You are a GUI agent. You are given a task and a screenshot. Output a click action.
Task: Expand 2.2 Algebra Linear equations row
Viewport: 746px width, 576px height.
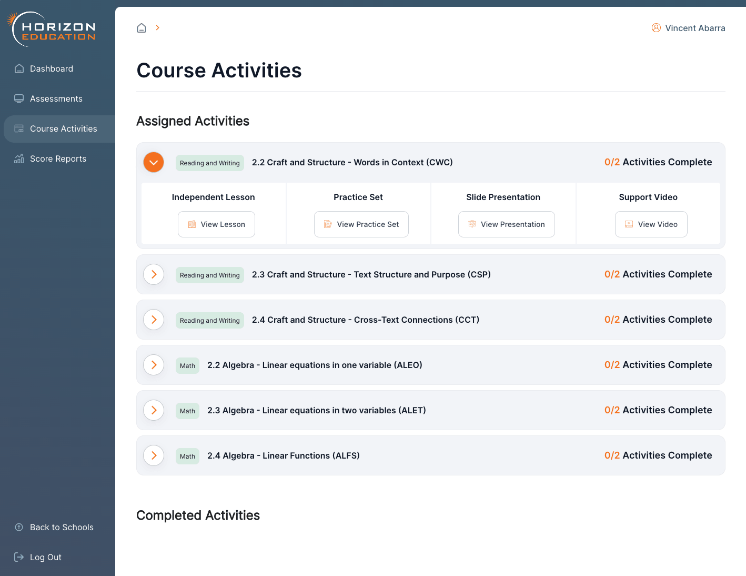[154, 365]
